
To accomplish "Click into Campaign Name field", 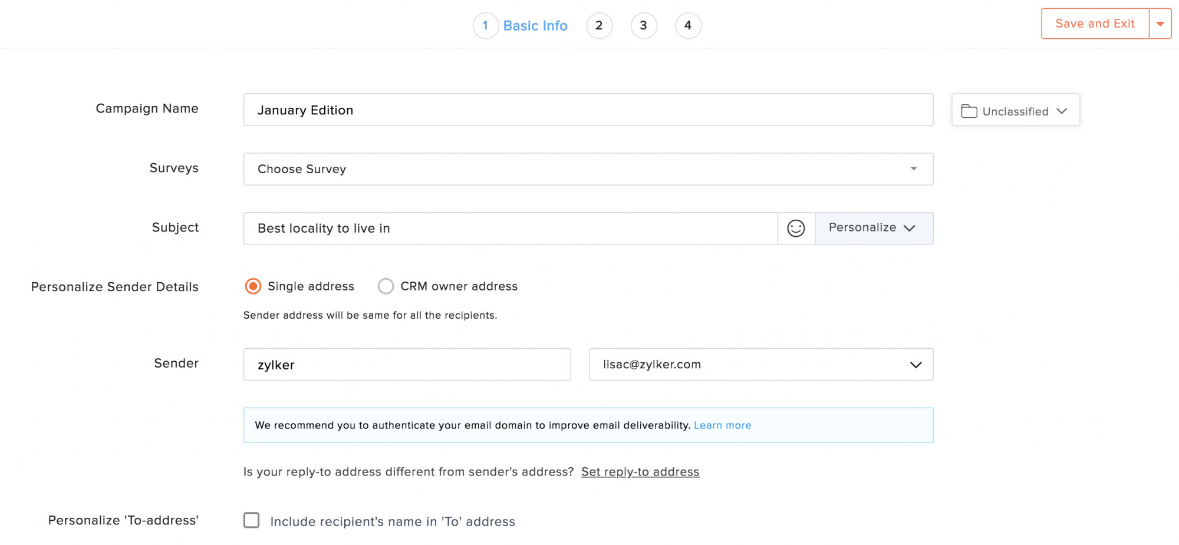I will pyautogui.click(x=588, y=110).
